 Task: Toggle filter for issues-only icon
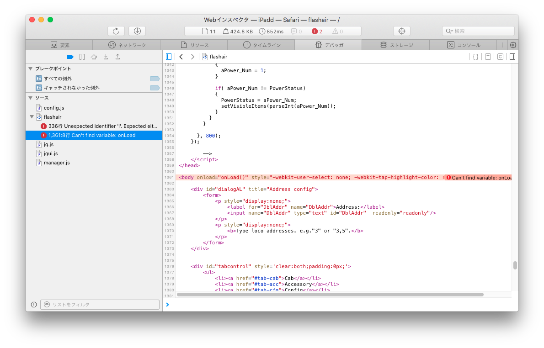click(34, 305)
